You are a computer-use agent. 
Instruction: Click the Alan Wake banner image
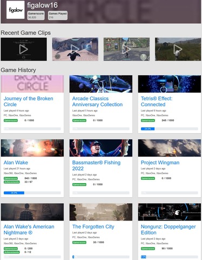(32, 148)
